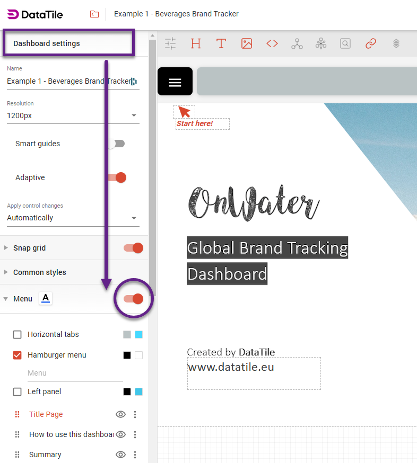Hide the Title Page with eye icon
The image size is (417, 463).
121,414
